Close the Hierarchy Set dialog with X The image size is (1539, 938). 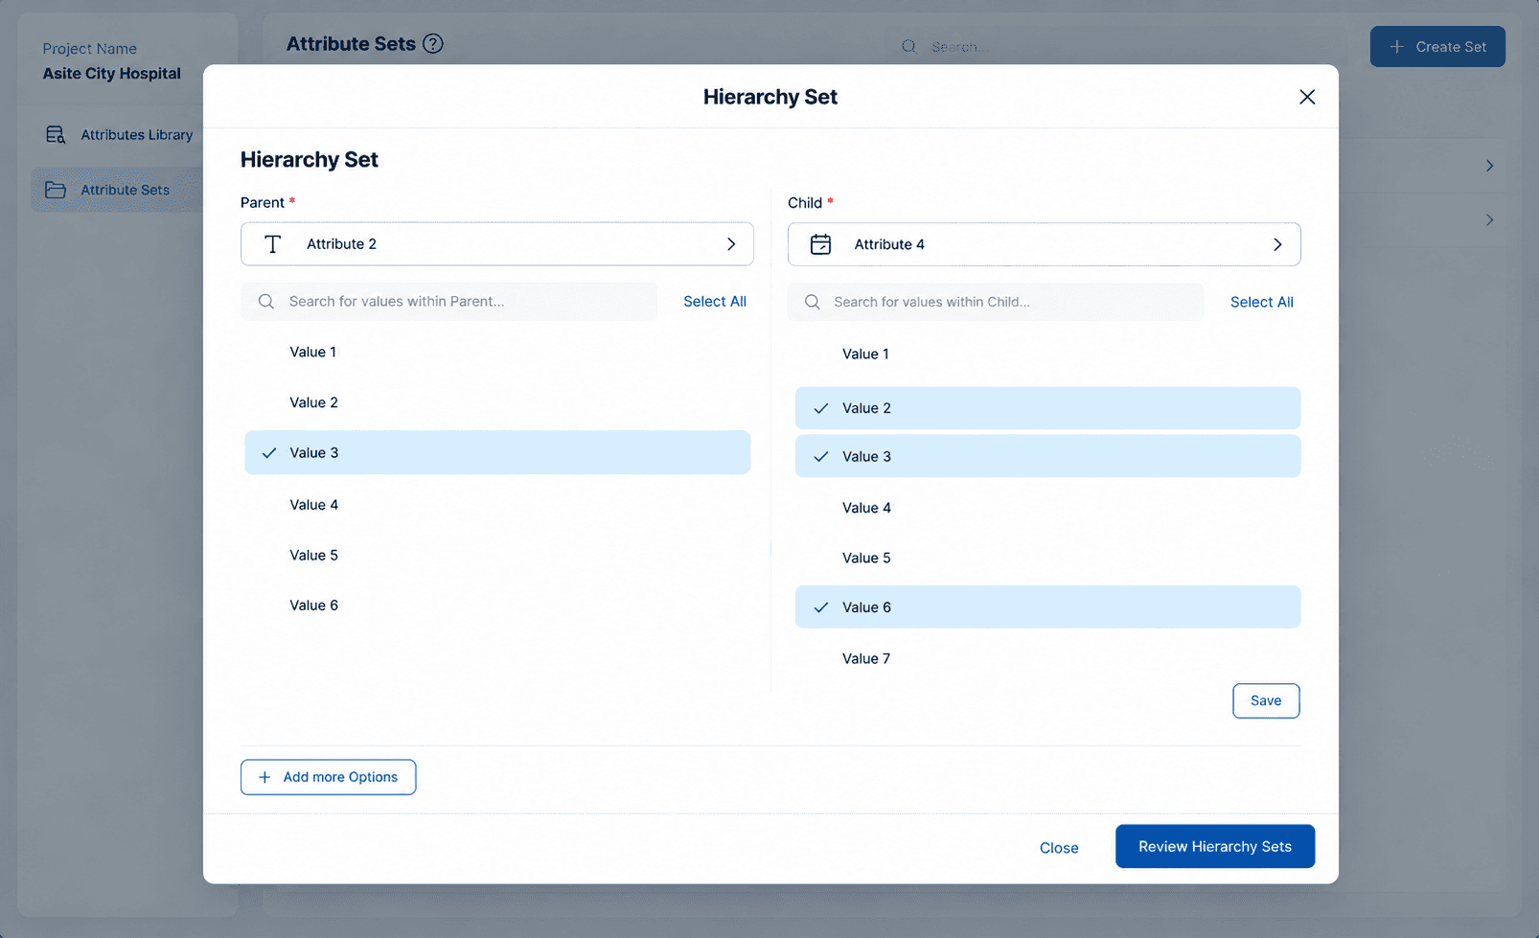[x=1307, y=97]
